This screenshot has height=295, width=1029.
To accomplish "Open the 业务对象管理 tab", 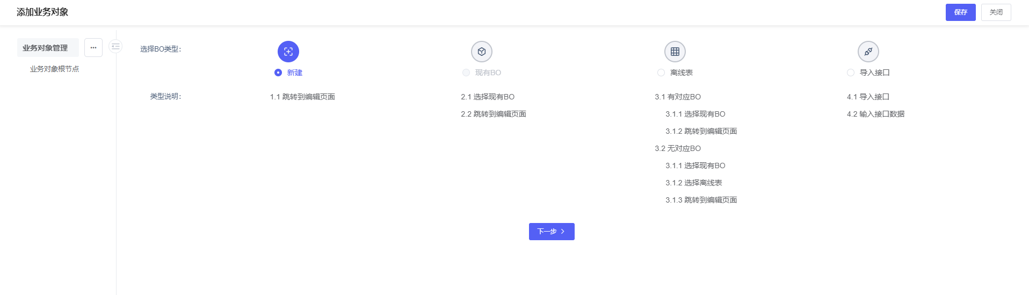I will (45, 48).
